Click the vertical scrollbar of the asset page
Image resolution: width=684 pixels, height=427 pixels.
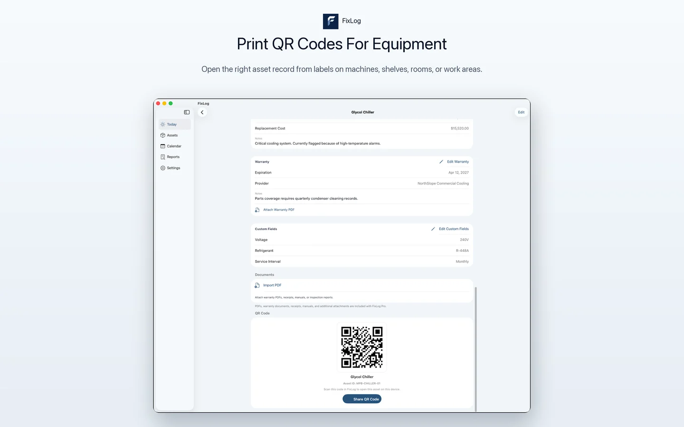click(475, 349)
